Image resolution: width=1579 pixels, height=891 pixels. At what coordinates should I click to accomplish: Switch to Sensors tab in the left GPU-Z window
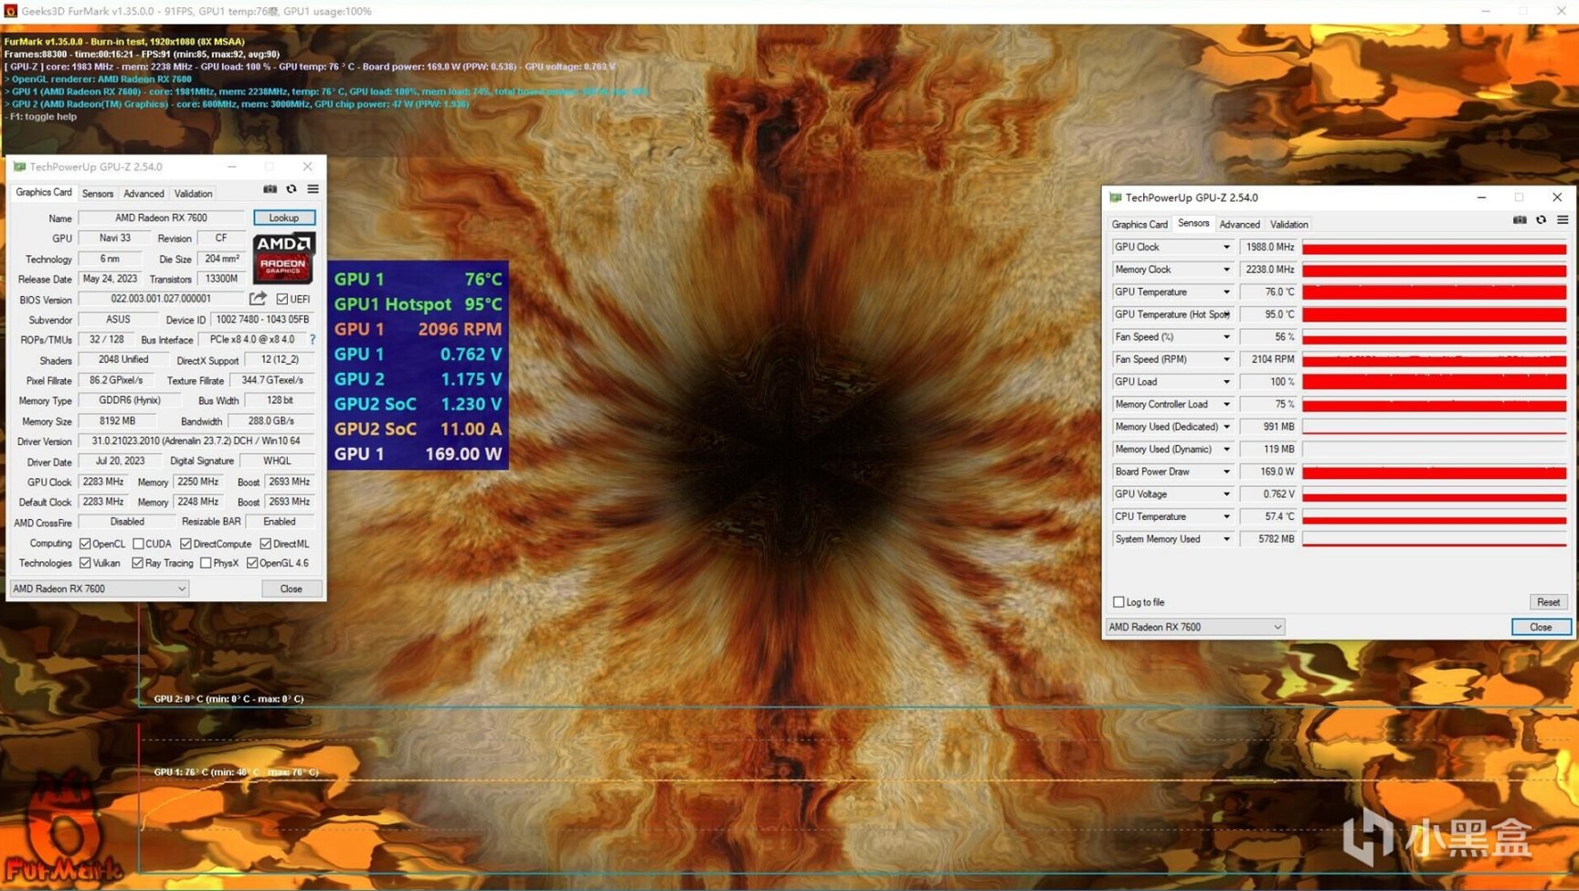pos(98,194)
